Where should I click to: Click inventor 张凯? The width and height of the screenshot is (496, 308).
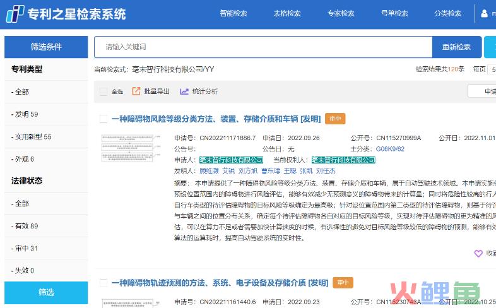click(306, 171)
